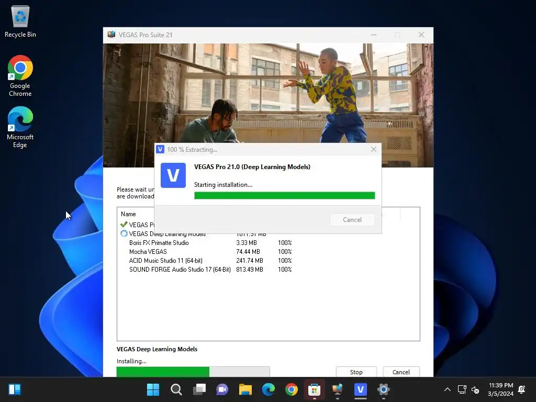Click 100% value in Mocha VEGAS row
The image size is (536, 402).
[x=285, y=252]
